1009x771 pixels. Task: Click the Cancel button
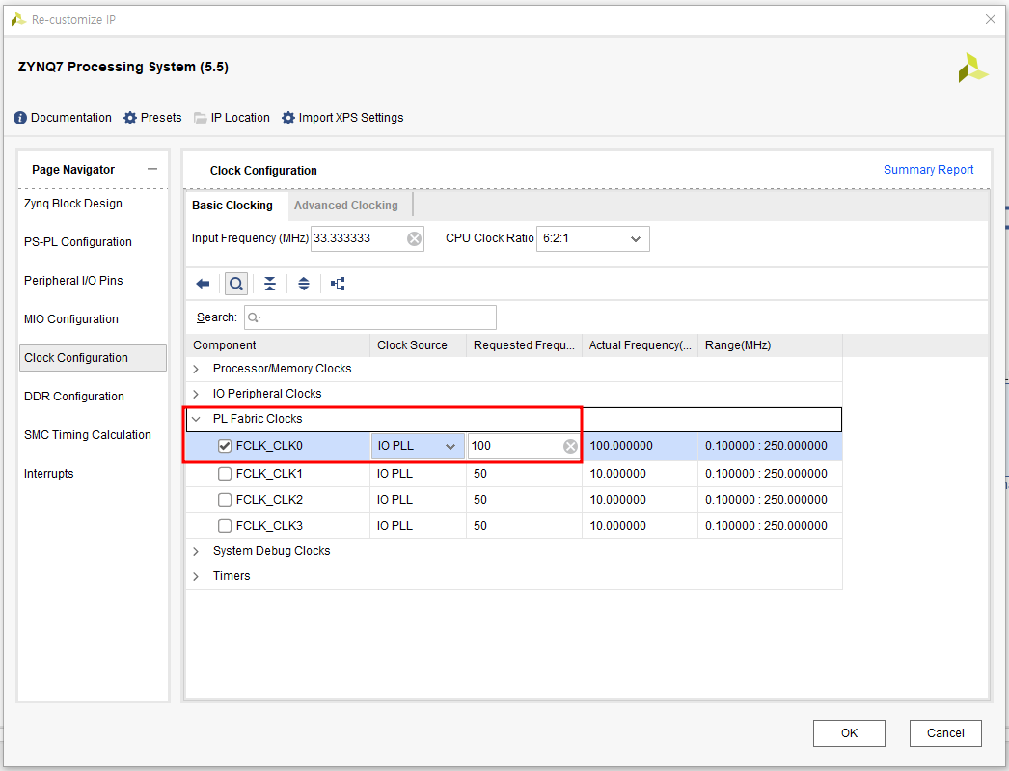pos(945,733)
